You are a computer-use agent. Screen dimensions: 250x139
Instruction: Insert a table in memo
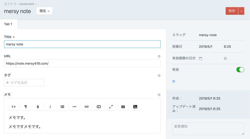click(123, 107)
